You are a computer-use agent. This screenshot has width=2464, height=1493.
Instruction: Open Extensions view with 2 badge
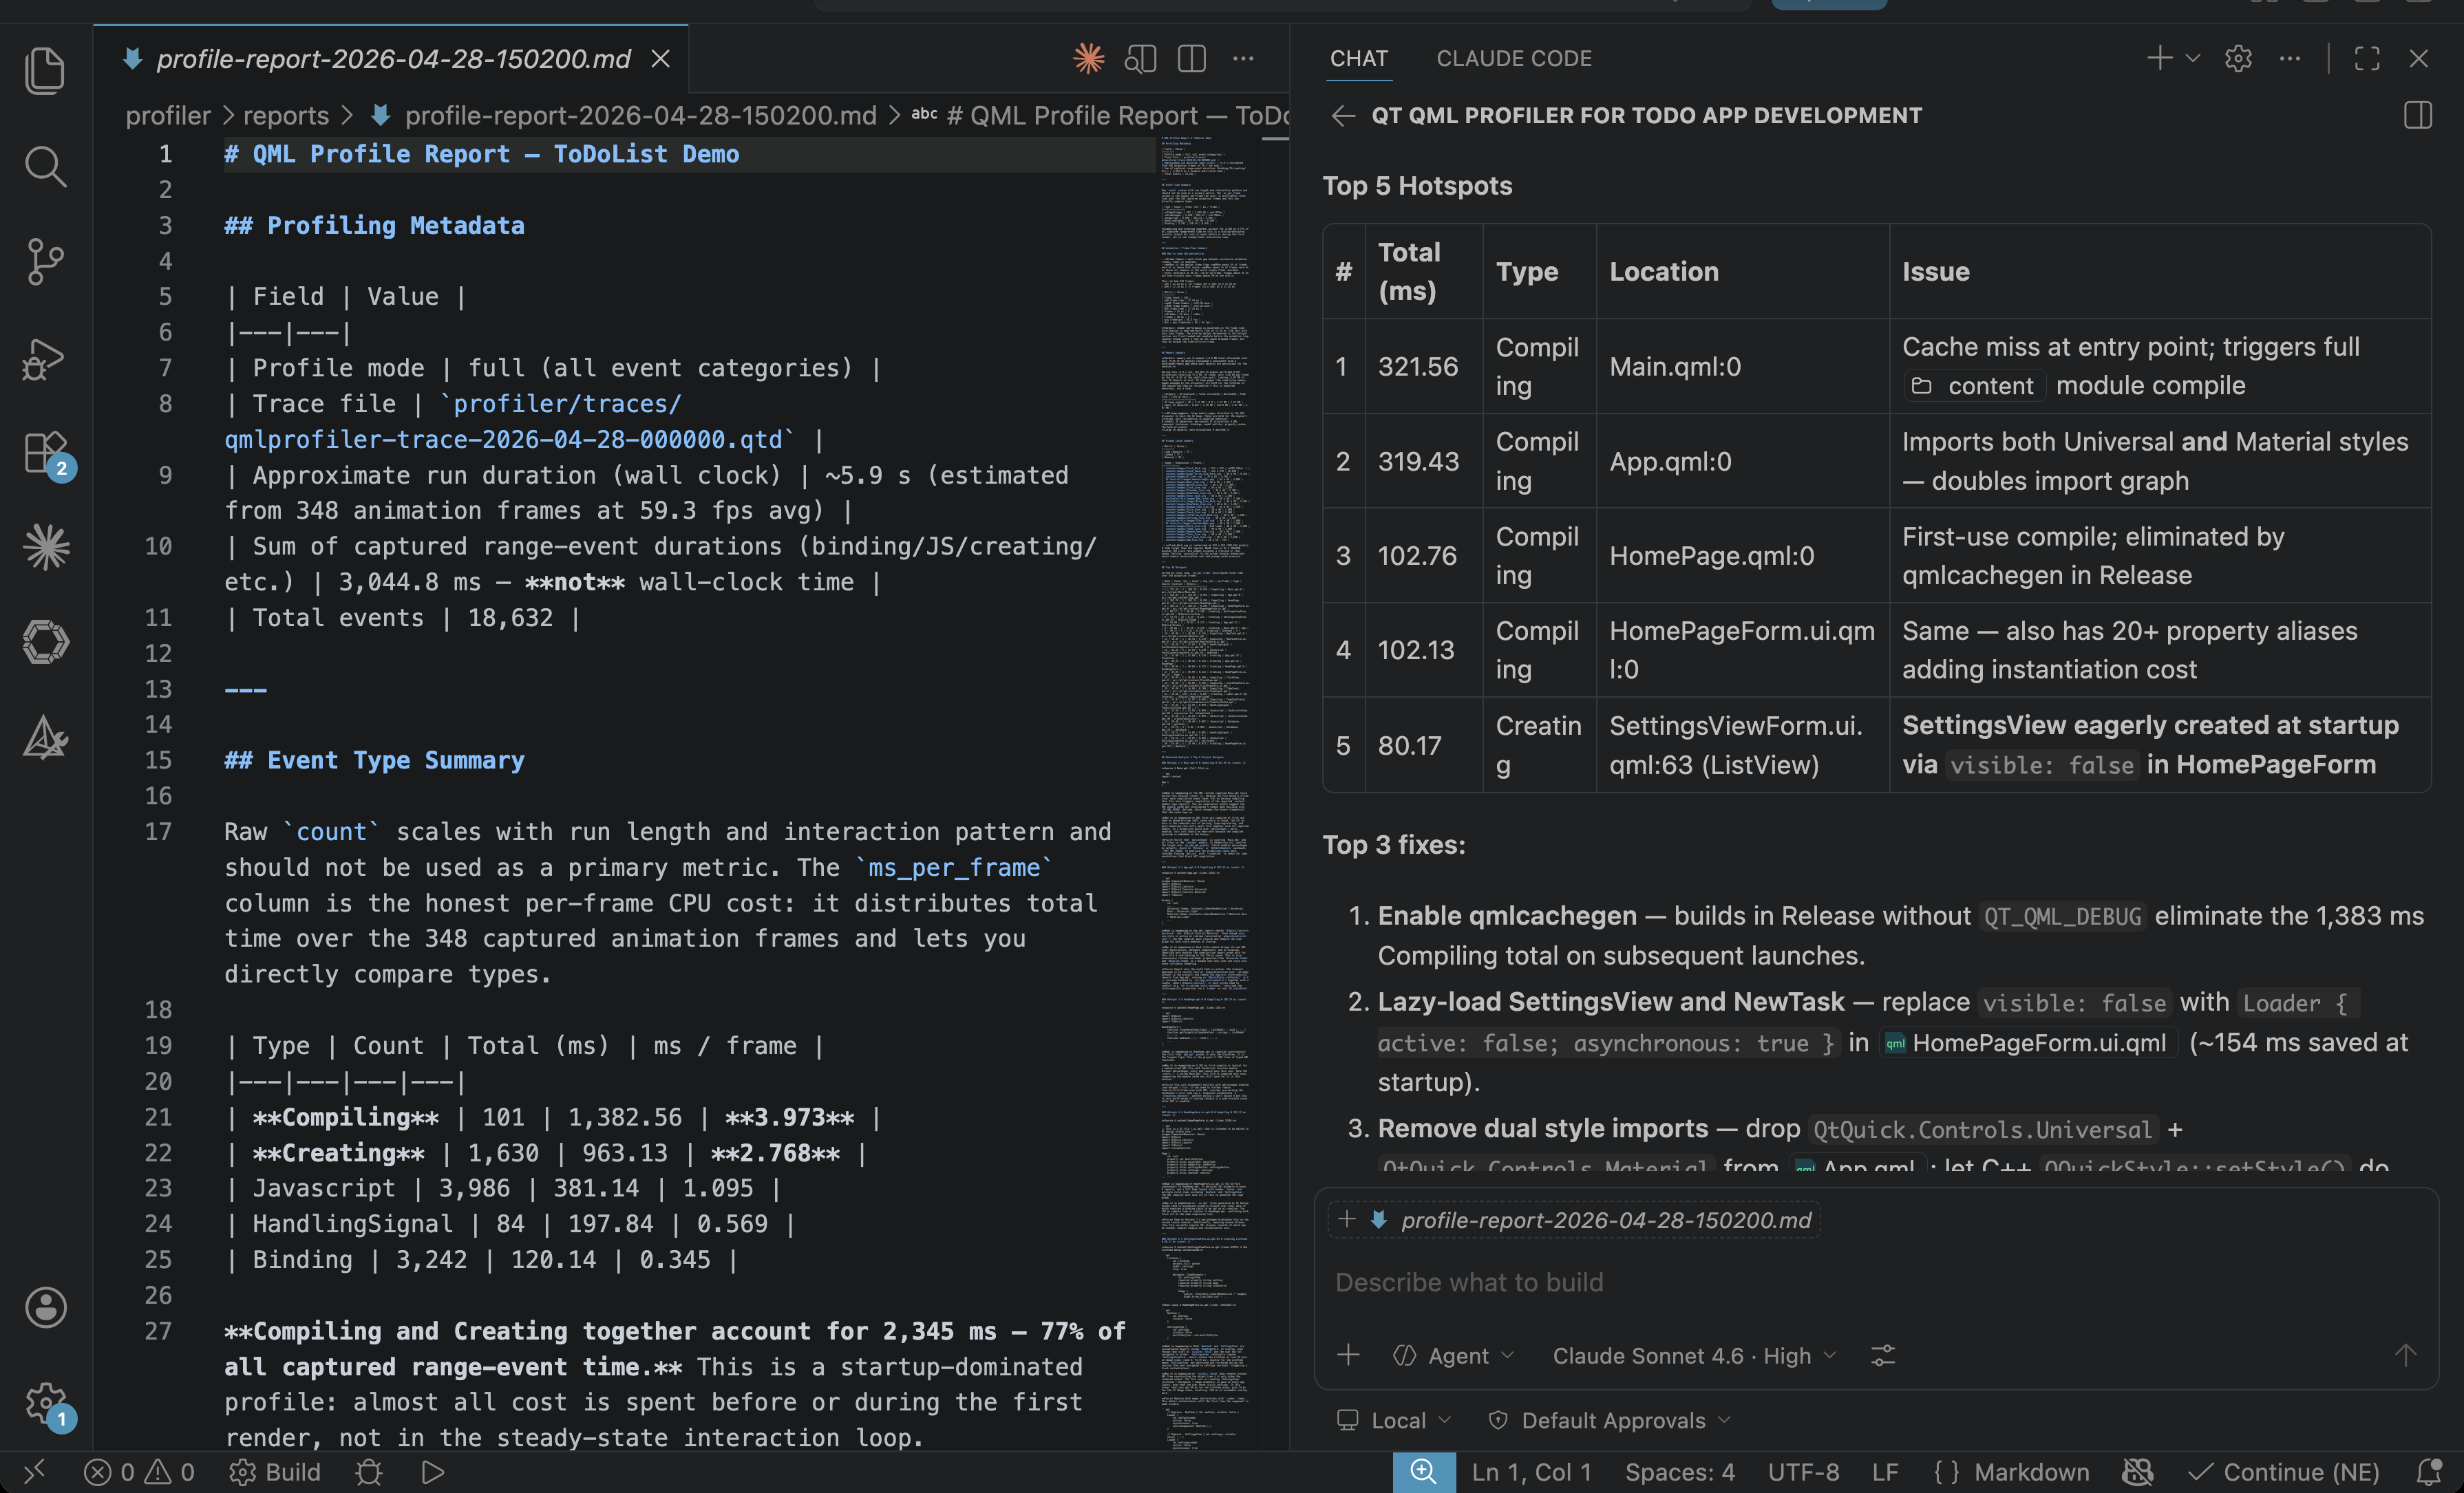pyautogui.click(x=45, y=453)
